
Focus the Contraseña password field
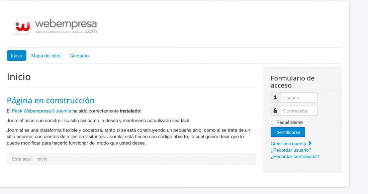pos(299,111)
